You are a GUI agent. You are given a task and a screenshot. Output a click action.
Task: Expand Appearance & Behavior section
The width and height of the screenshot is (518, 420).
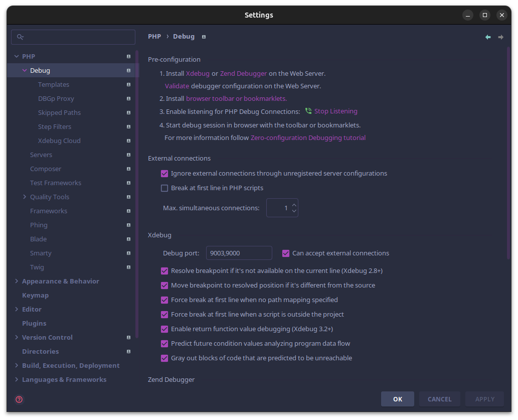(17, 281)
